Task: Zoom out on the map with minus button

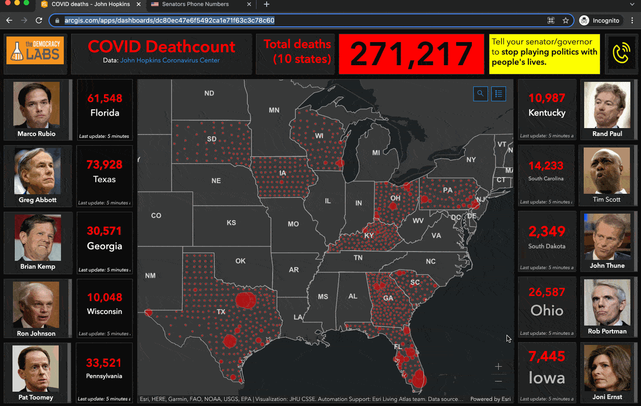Action: pos(498,381)
